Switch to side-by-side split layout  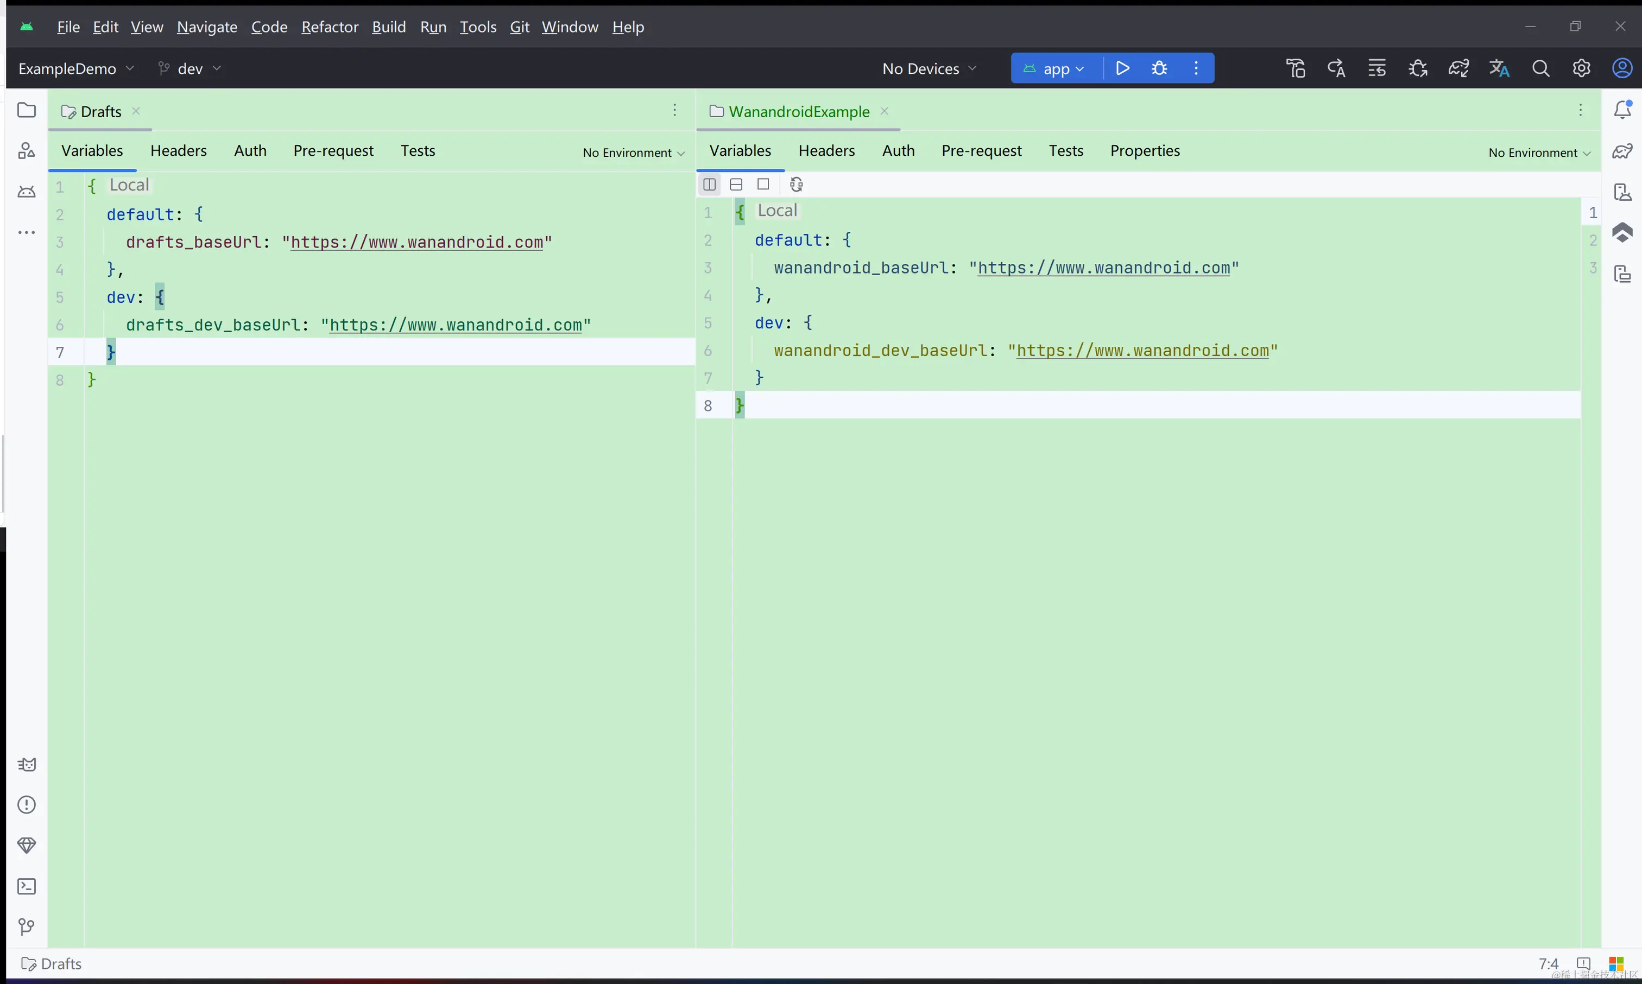tap(709, 185)
